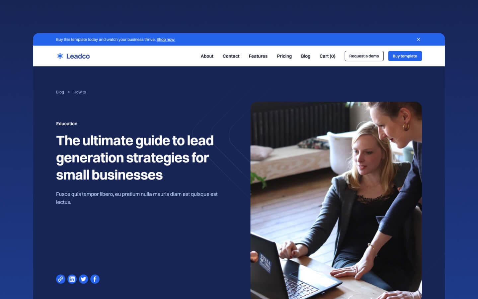The height and width of the screenshot is (299, 478).
Task: Click the Education category label
Action: pyautogui.click(x=66, y=124)
